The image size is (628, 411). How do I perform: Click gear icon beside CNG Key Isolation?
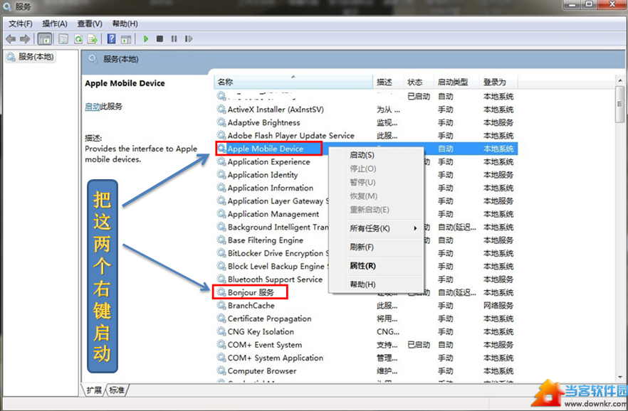[221, 331]
